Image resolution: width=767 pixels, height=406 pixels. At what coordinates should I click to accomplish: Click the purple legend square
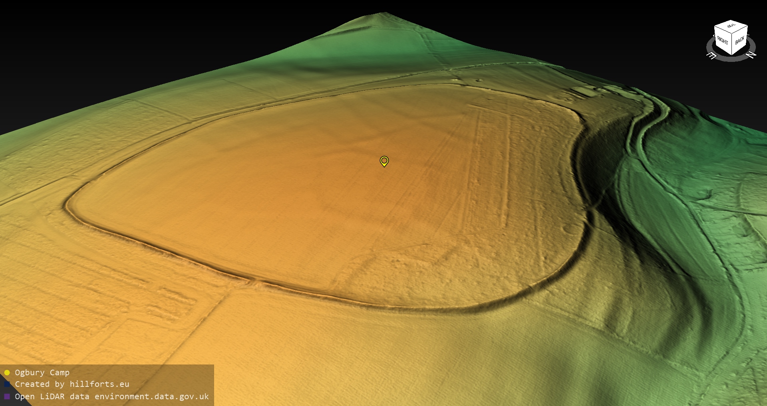[7, 396]
